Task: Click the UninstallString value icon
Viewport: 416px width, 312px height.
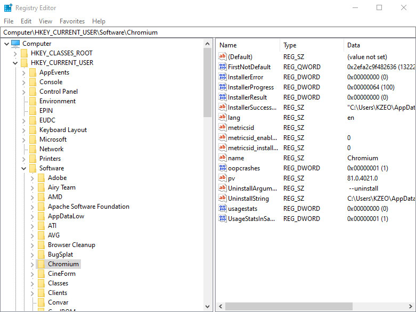Action: 222,198
